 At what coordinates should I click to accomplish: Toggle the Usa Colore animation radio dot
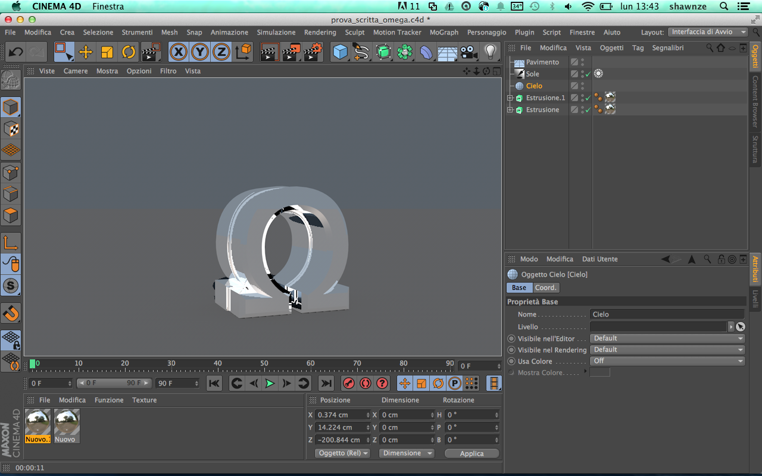tap(511, 361)
